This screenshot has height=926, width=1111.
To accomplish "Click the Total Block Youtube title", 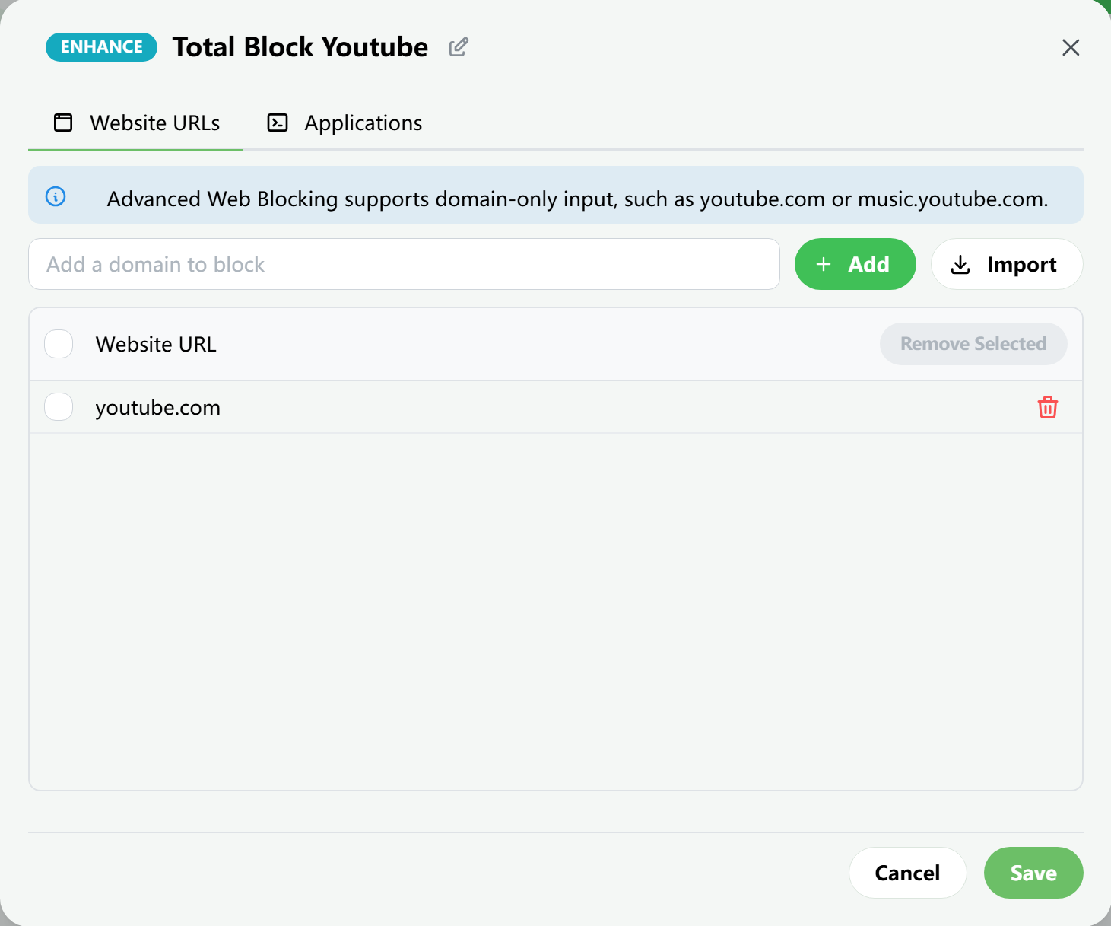I will point(300,47).
